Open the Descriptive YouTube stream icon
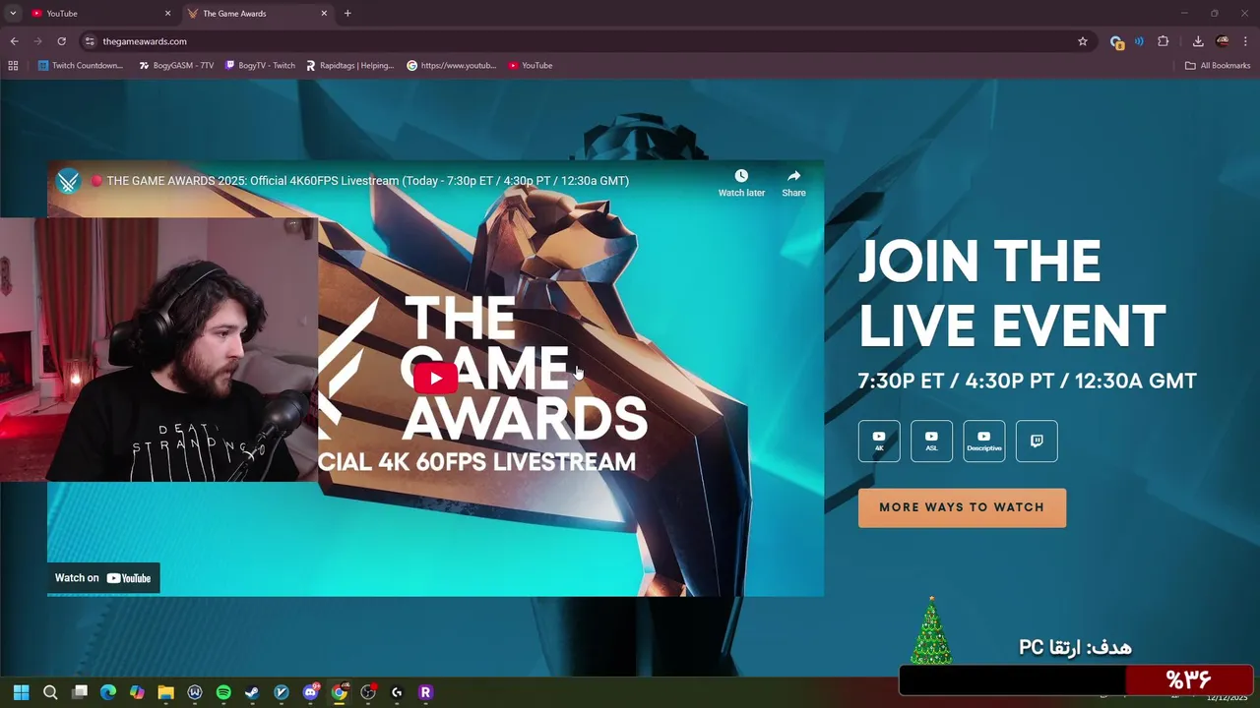The height and width of the screenshot is (708, 1260). point(984,442)
